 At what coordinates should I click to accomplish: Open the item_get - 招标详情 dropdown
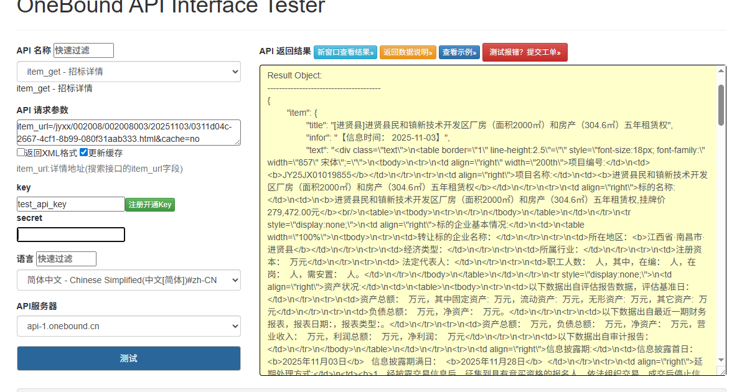129,72
